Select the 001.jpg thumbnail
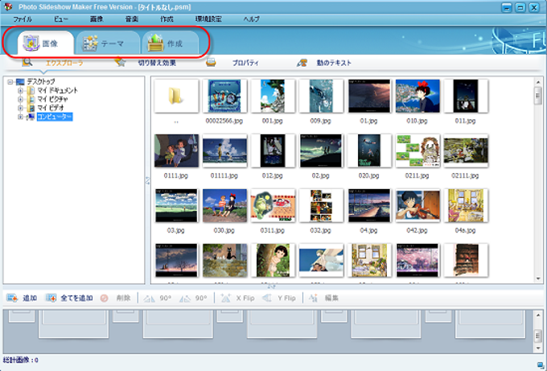The image size is (547, 371). pyautogui.click(x=273, y=96)
